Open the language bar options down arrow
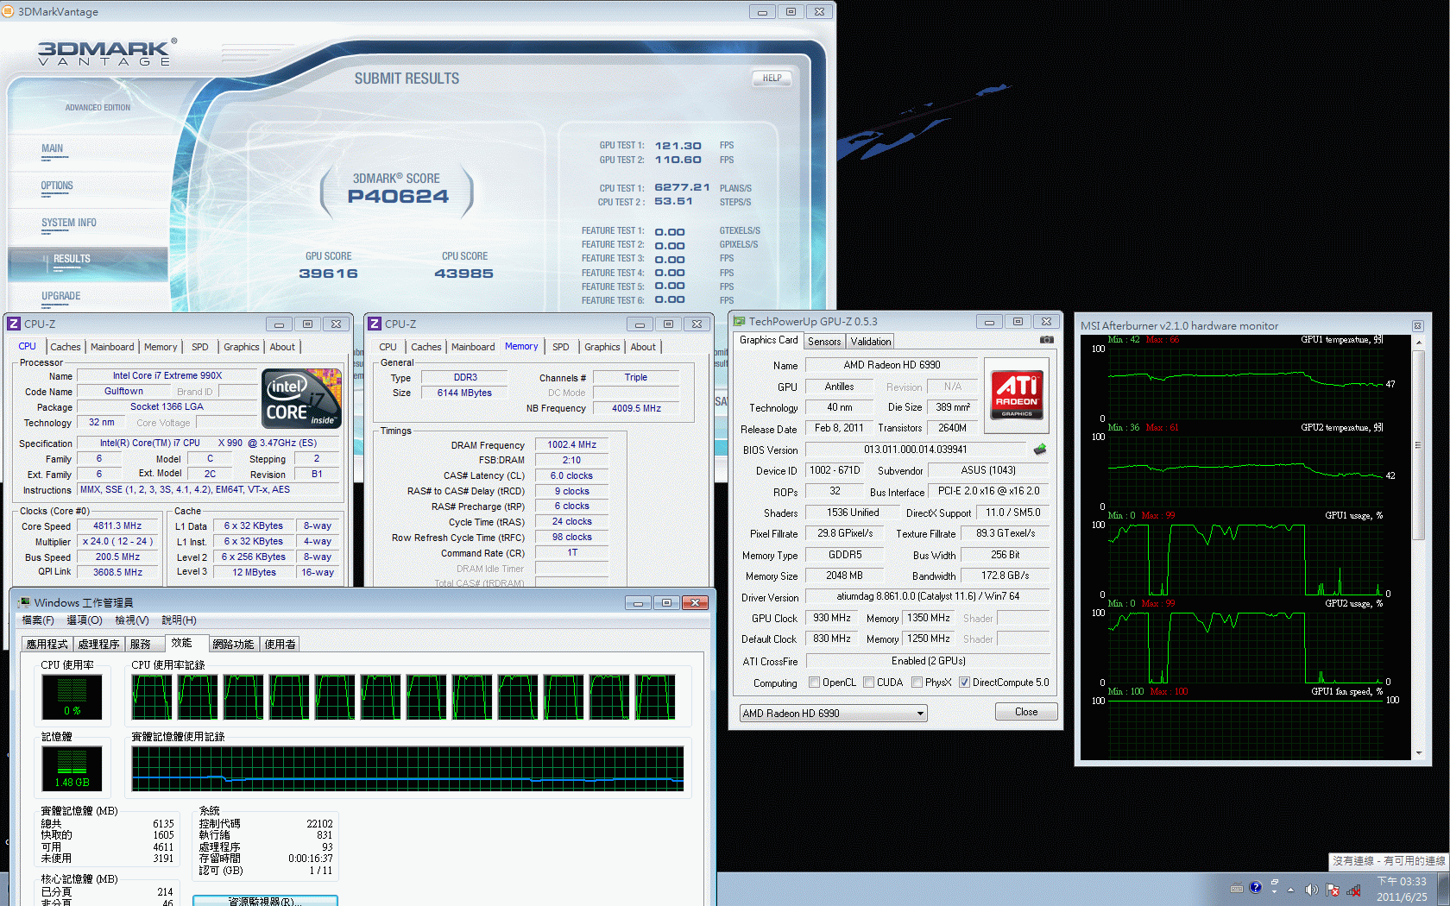Viewport: 1450px width, 906px height. pyautogui.click(x=1275, y=891)
